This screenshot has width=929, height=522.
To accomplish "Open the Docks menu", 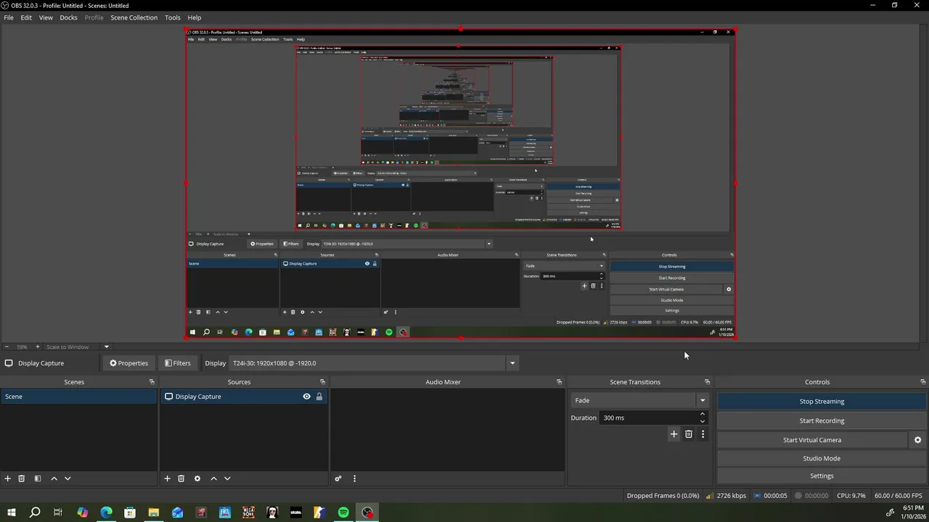I will coord(68,17).
